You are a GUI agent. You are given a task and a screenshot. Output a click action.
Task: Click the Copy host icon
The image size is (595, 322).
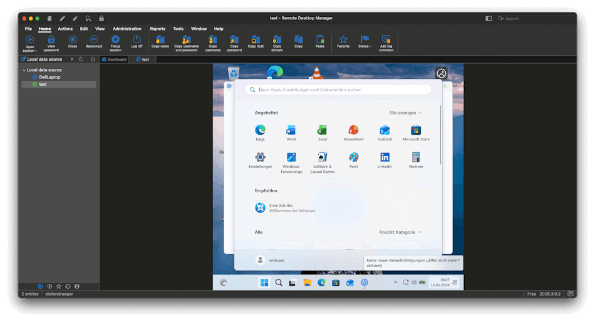pyautogui.click(x=256, y=39)
